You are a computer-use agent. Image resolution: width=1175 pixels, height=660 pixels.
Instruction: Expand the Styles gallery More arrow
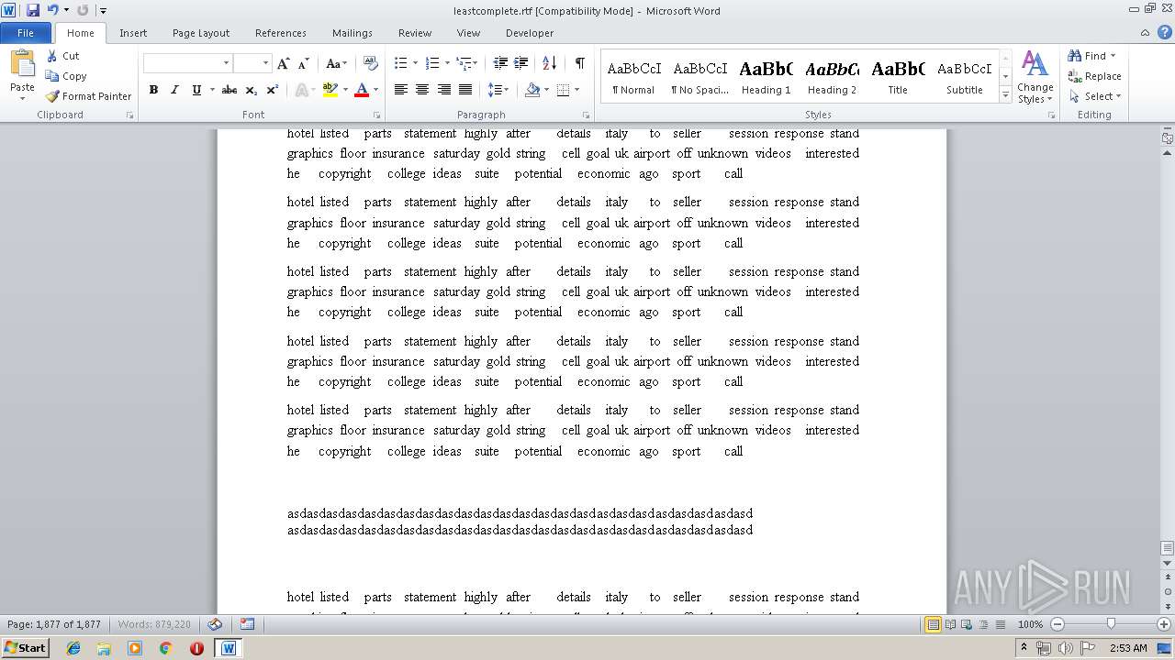(x=1006, y=94)
